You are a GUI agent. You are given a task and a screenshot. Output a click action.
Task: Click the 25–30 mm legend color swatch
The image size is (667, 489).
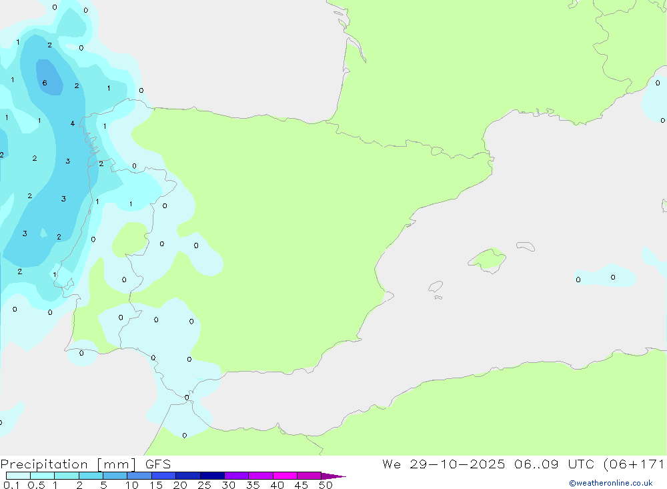point(212,476)
